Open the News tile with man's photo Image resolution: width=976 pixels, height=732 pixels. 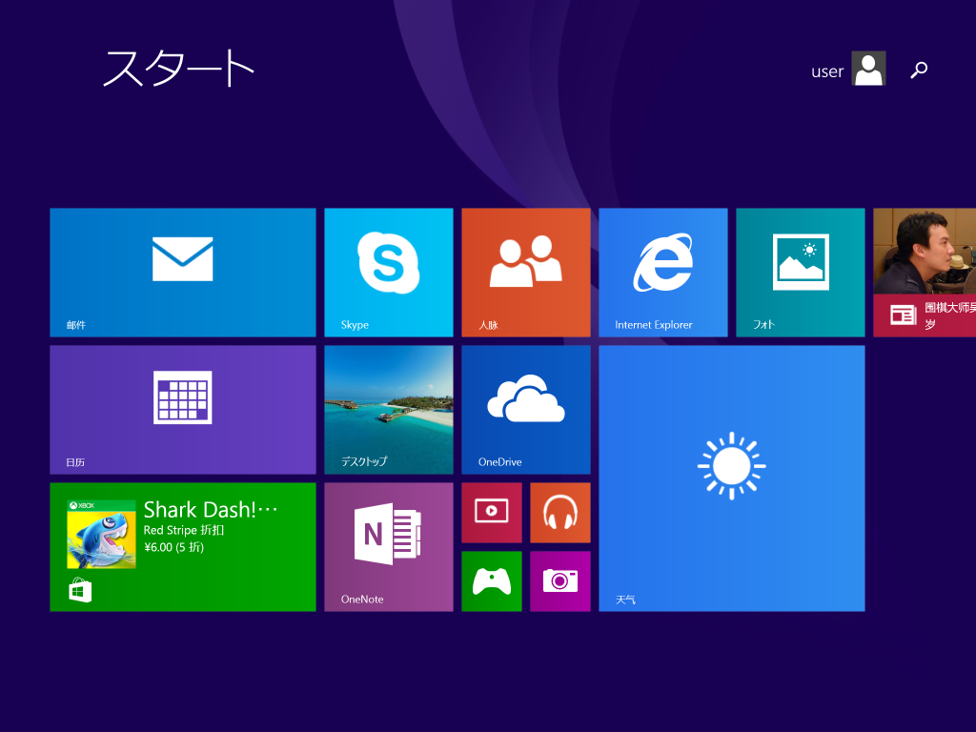coord(925,272)
